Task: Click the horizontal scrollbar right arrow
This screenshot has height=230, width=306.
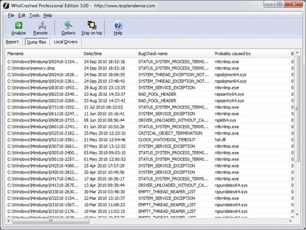Action: point(290,221)
